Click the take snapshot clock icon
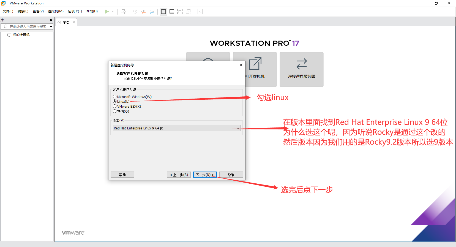 135,12
